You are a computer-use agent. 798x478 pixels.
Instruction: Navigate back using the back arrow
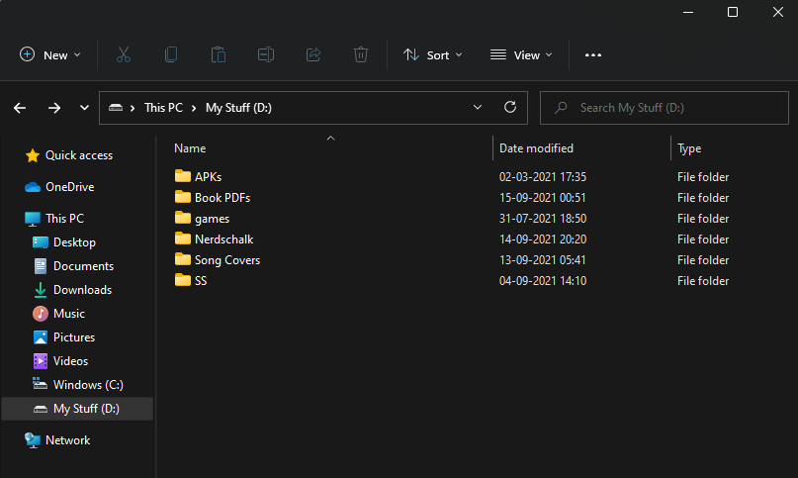[21, 108]
